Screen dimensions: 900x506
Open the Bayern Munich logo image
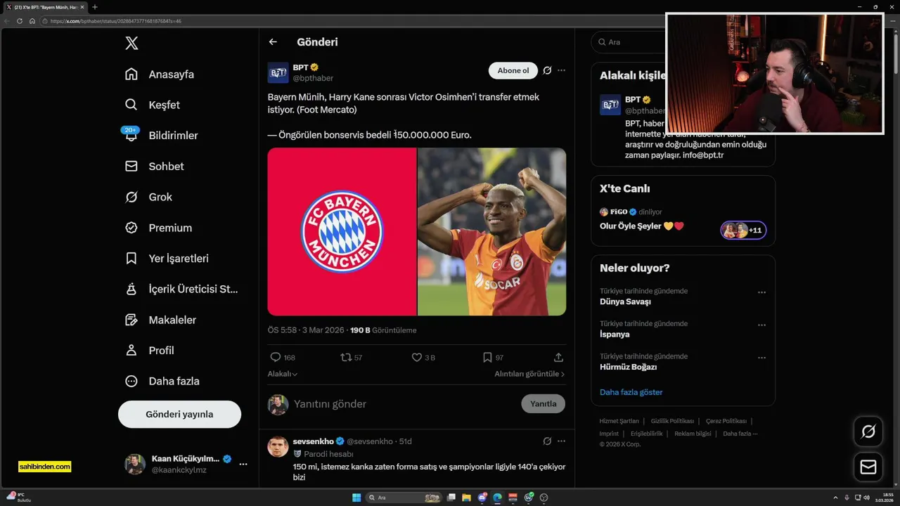[x=342, y=232]
